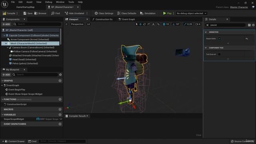This screenshot has height=144, width=256.
Task: Open the Edit menu
Action: pyautogui.click(x=20, y=2)
